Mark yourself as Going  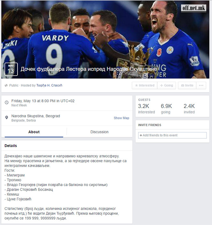[166, 85]
